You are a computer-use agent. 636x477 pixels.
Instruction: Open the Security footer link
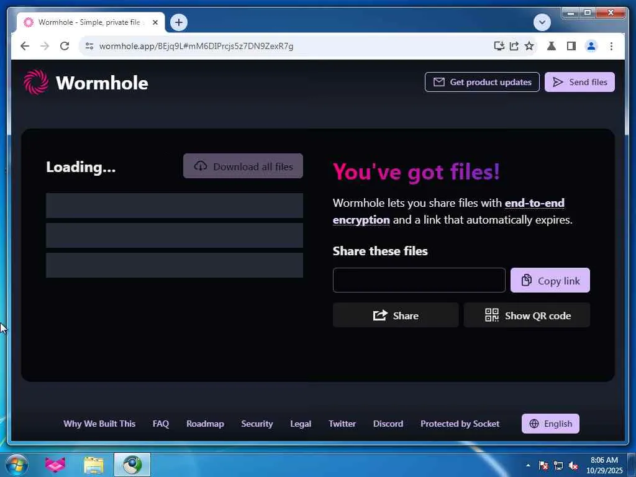coord(257,424)
